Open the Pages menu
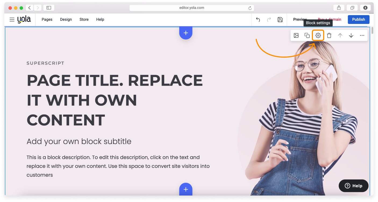Image resolution: width=378 pixels, height=202 pixels. click(47, 19)
